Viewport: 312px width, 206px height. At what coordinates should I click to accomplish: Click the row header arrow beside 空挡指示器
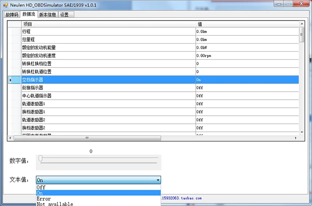pos(15,80)
